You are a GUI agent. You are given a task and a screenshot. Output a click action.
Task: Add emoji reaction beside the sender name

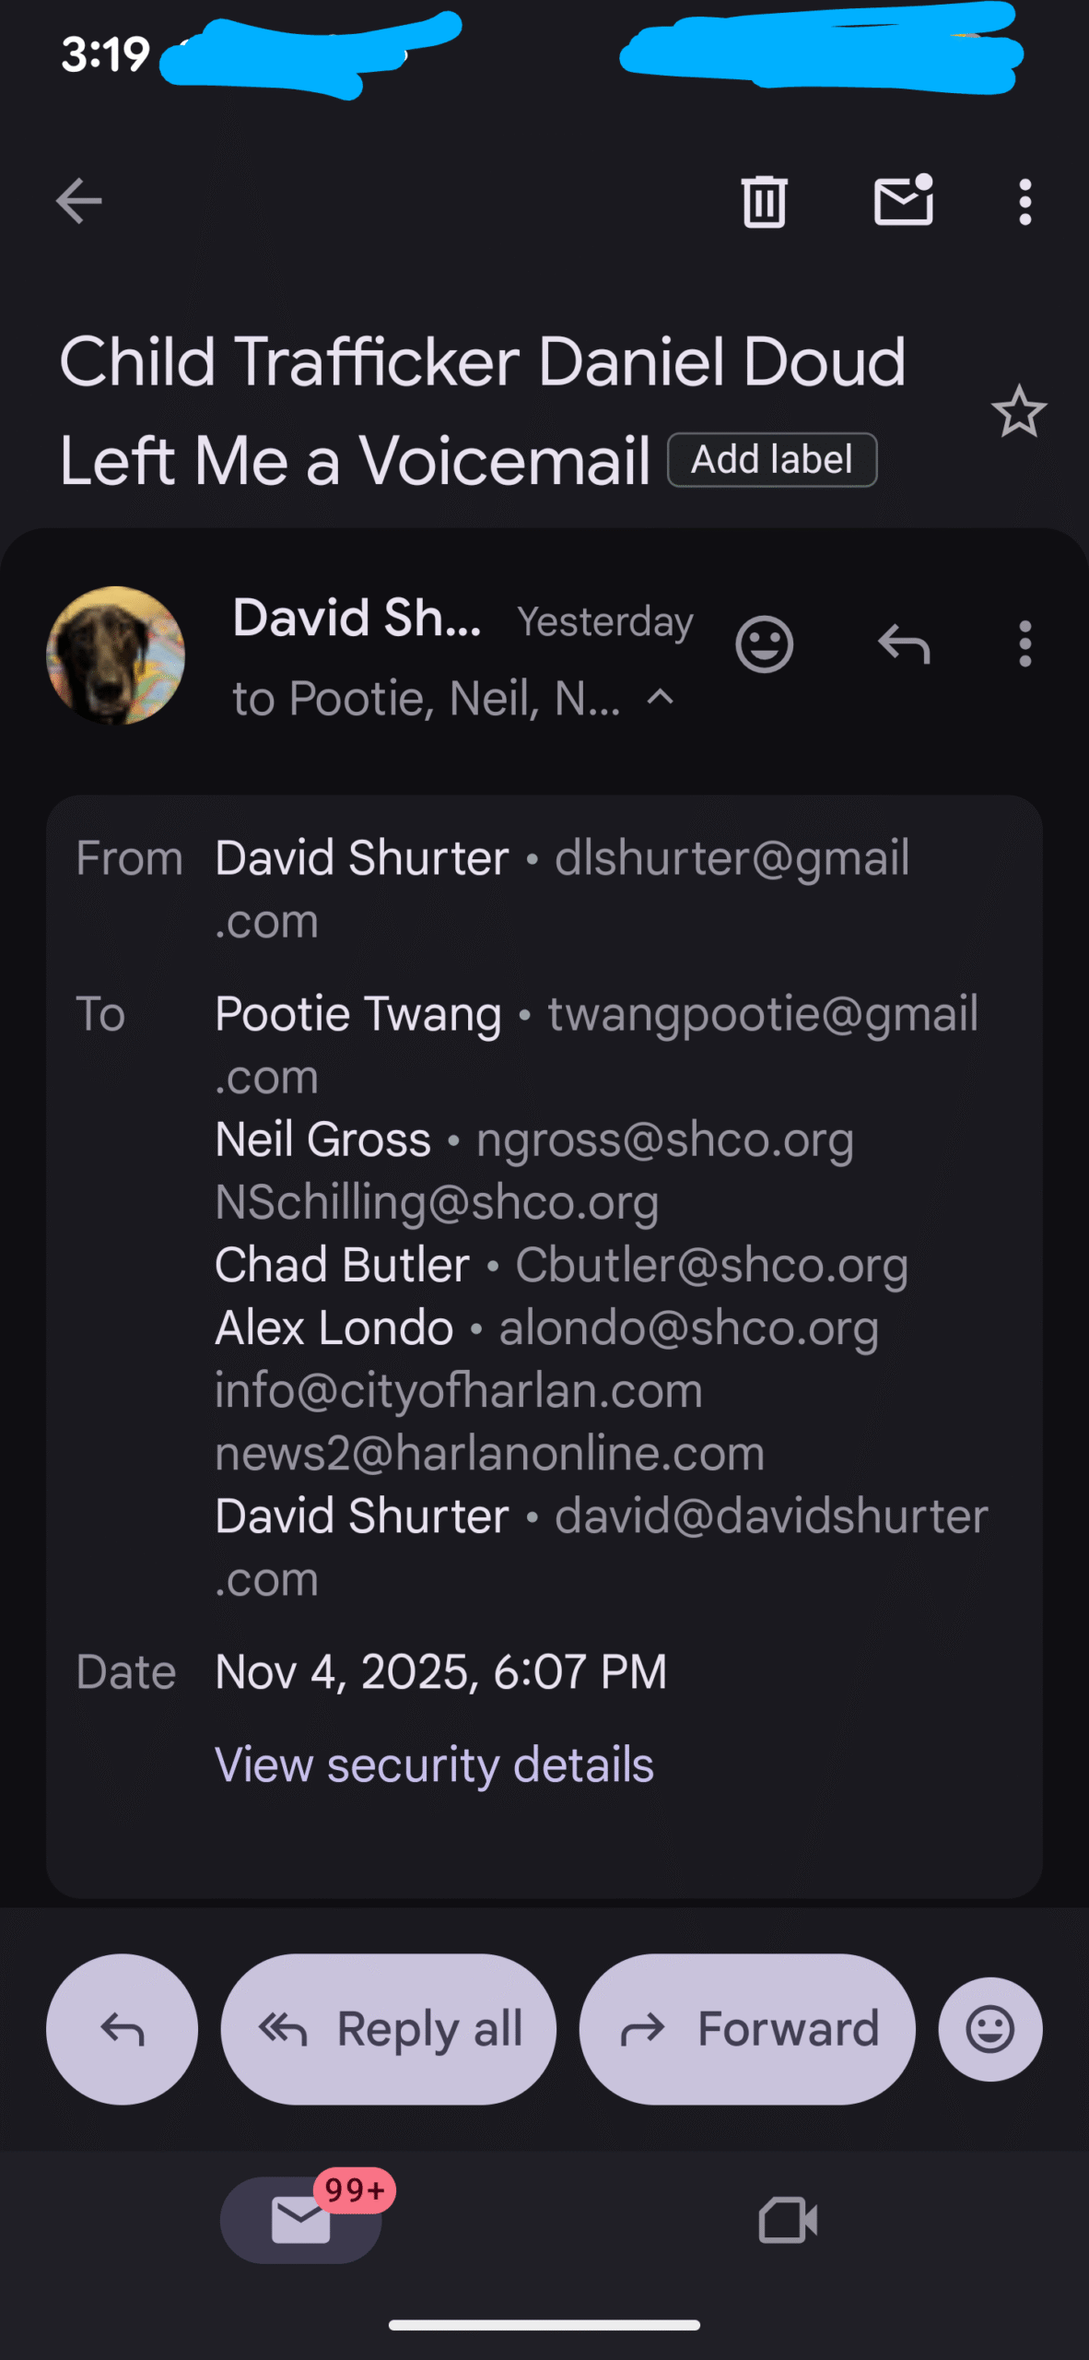pyautogui.click(x=764, y=643)
